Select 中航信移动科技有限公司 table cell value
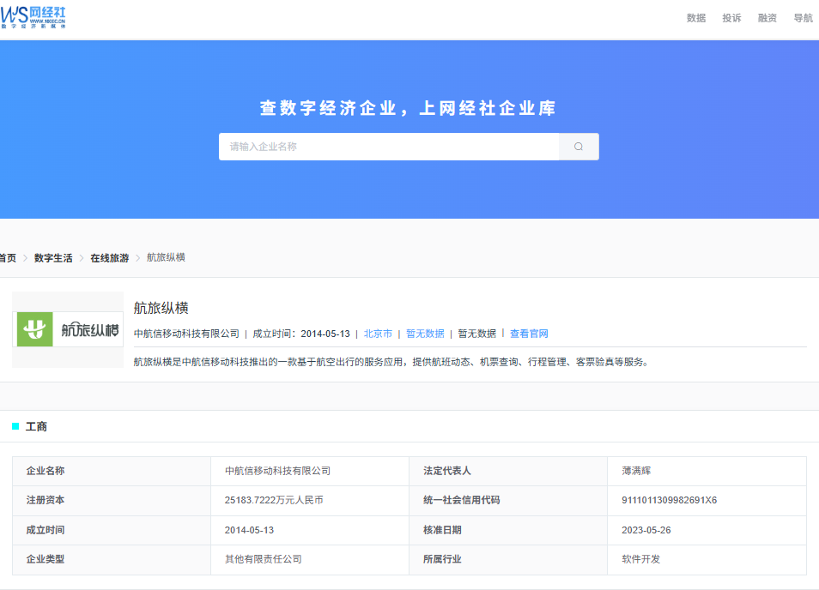Viewport: 819px width, 590px height. [x=310, y=471]
